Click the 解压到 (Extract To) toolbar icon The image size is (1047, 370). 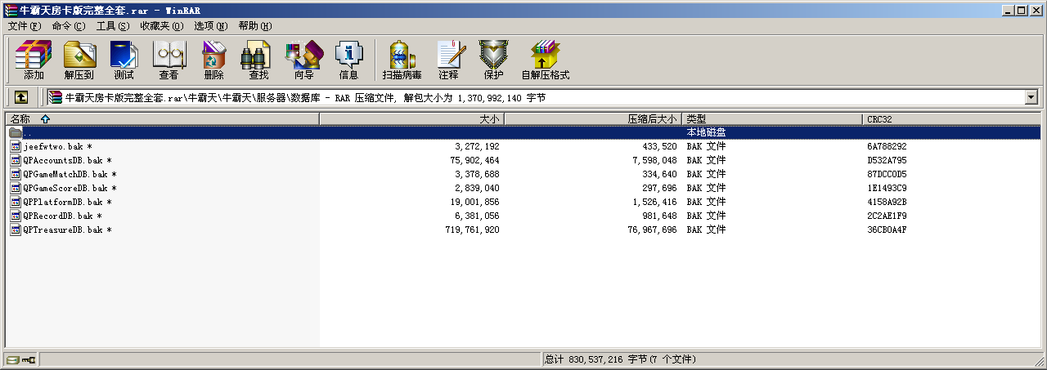[x=79, y=60]
